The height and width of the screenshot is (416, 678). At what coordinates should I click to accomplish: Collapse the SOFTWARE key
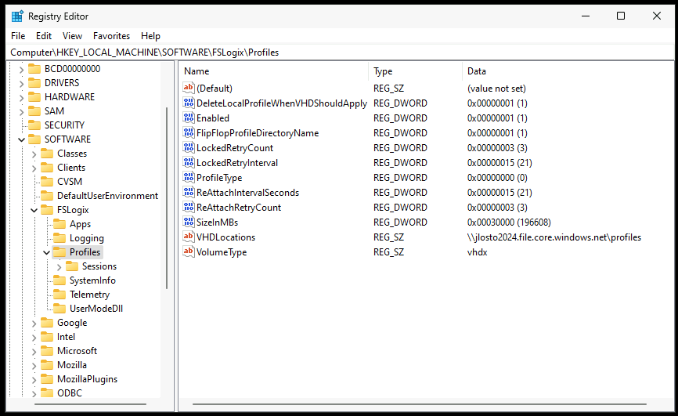[x=21, y=139]
